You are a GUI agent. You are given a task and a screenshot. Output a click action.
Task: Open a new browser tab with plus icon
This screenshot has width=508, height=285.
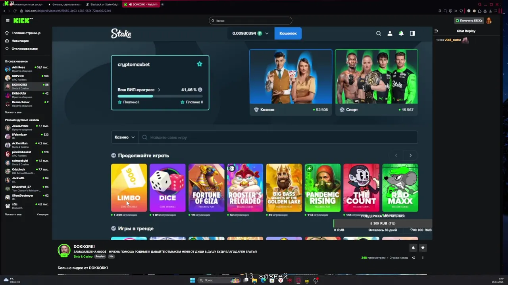(x=162, y=4)
